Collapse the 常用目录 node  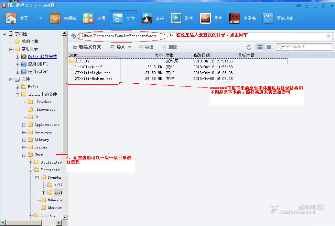point(11,49)
